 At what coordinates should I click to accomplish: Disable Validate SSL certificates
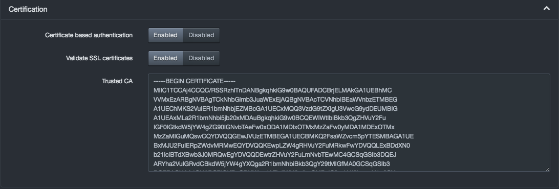point(201,58)
